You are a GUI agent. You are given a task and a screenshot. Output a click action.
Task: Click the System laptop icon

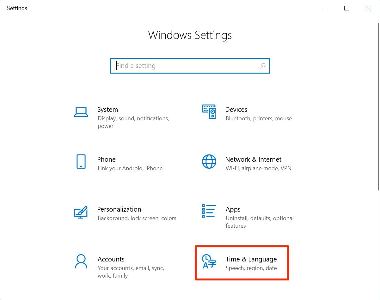(x=81, y=112)
